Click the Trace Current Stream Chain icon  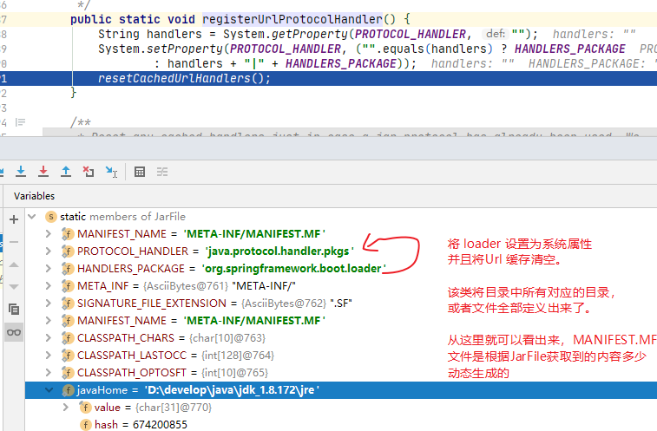[162, 172]
